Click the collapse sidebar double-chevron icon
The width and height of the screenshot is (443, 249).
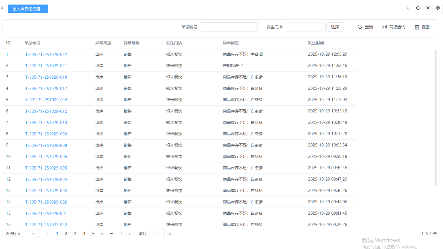coord(2,8)
